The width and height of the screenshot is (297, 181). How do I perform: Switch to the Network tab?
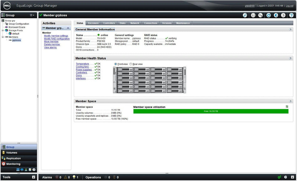135,23
